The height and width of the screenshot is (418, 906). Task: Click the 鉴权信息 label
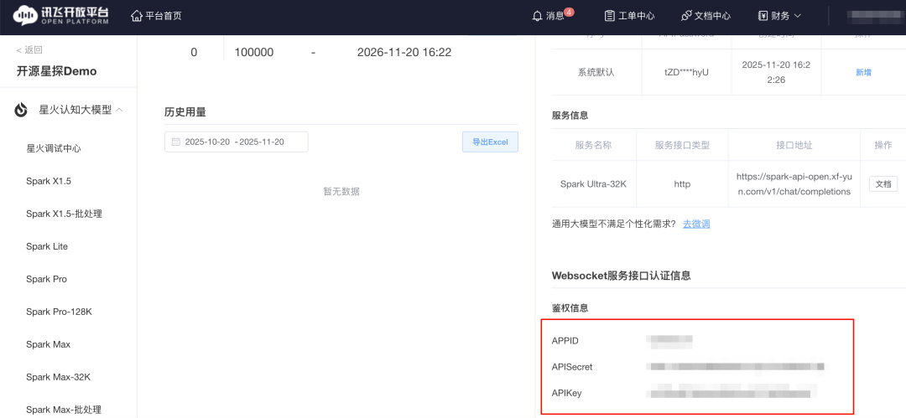pos(570,308)
